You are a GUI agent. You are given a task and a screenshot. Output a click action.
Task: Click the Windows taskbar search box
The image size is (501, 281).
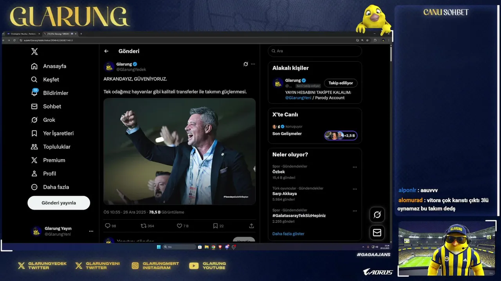pos(179,247)
